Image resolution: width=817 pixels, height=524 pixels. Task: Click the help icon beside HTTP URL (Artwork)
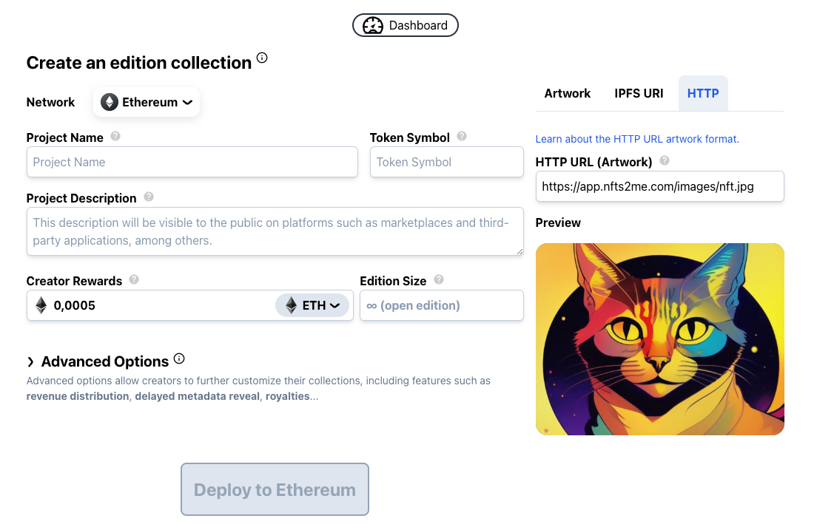665,161
